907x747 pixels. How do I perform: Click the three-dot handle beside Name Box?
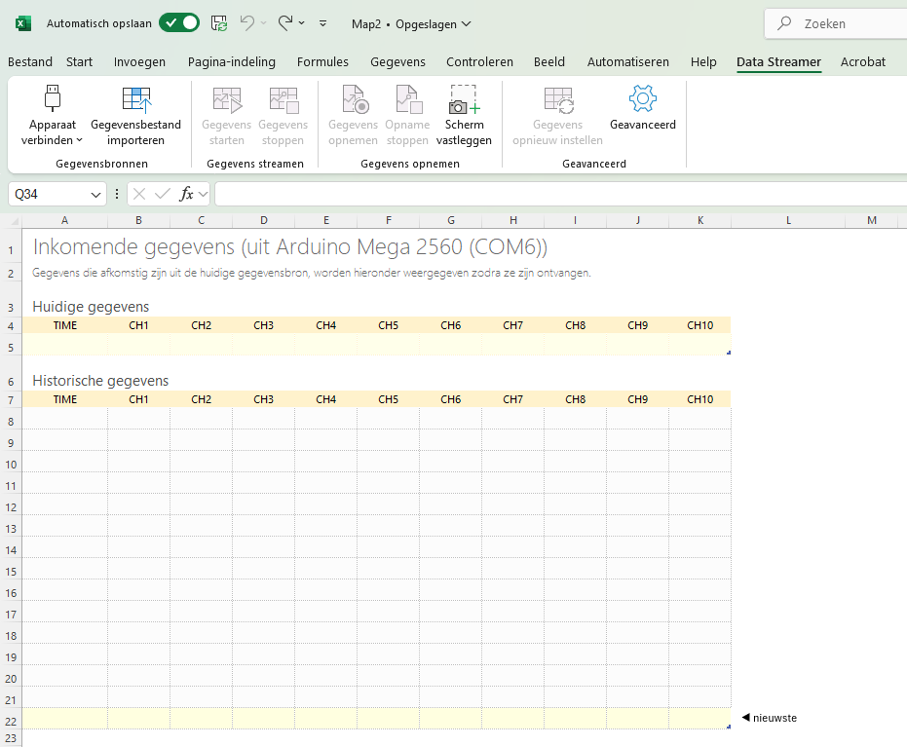click(x=117, y=194)
